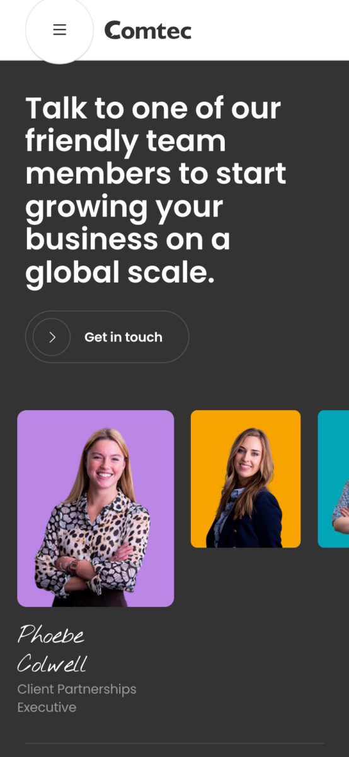Click the circled arrow beside Get in touch
Image resolution: width=349 pixels, height=757 pixels.
click(x=52, y=337)
